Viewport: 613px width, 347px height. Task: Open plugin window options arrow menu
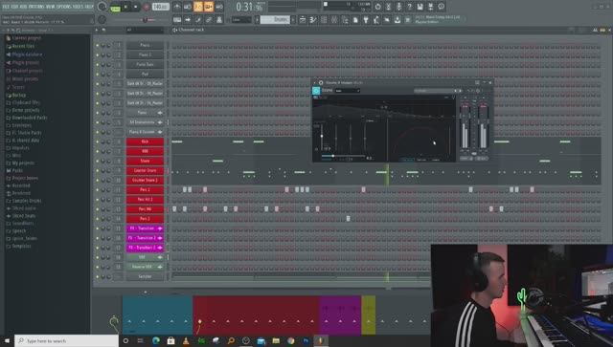315,82
